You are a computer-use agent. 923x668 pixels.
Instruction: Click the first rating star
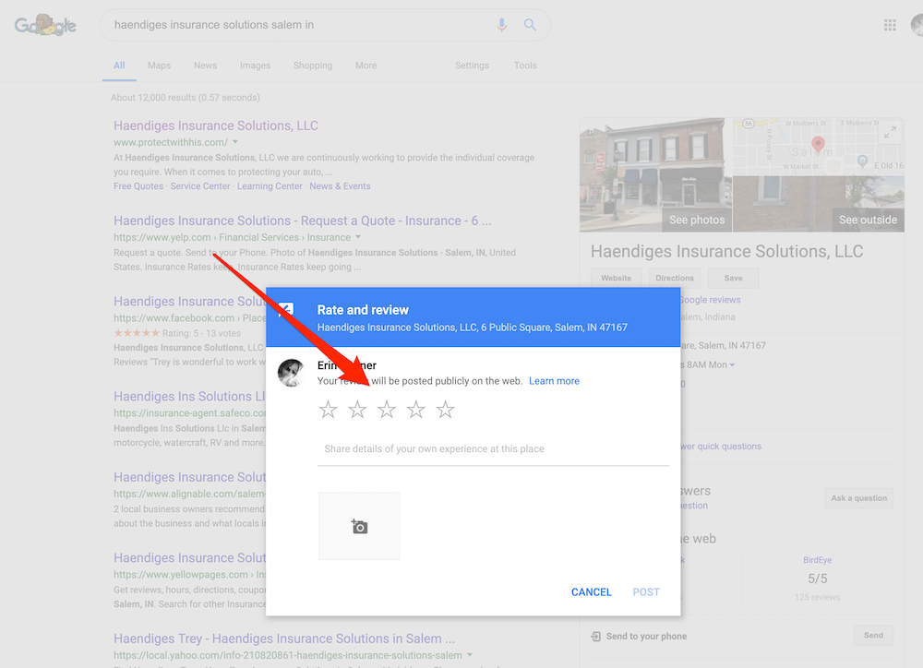tap(328, 409)
